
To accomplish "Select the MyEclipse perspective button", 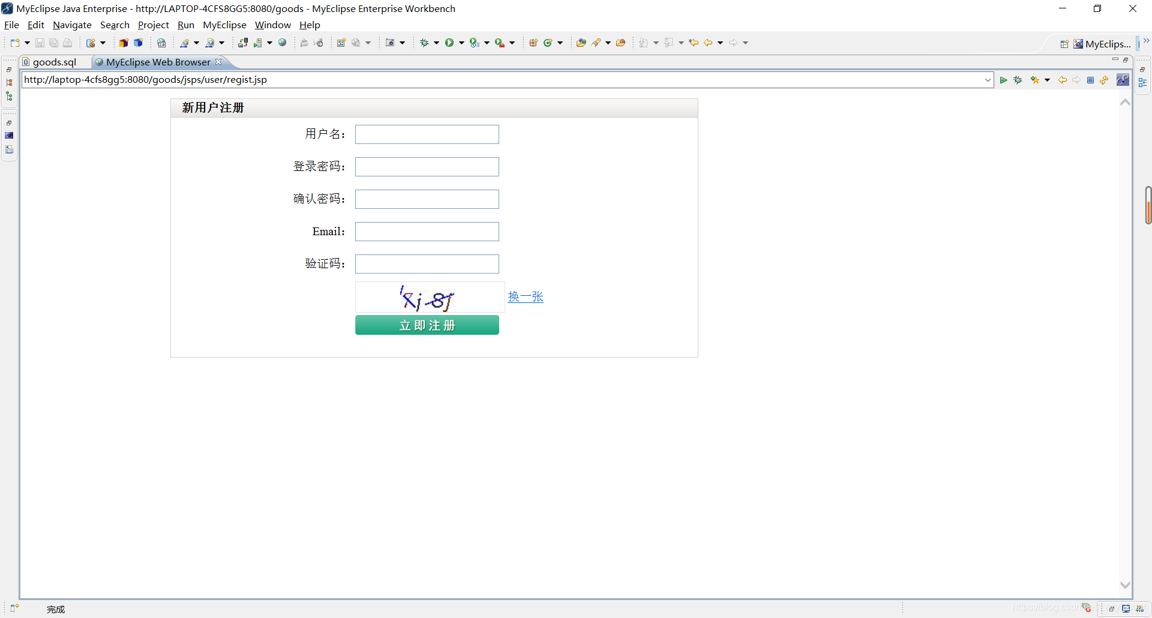I will 1102,44.
